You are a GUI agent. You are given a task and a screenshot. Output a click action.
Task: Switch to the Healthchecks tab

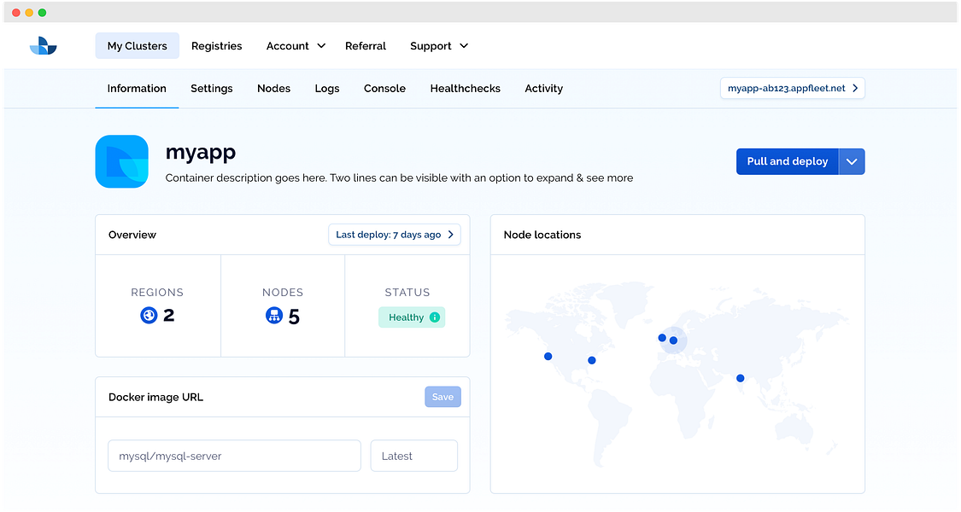[x=466, y=88]
